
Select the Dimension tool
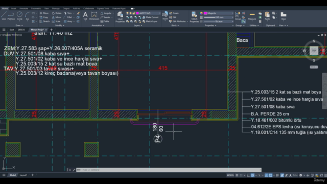click(x=94, y=16)
